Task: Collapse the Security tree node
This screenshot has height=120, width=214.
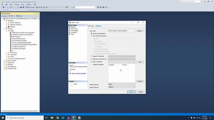Action: (4, 29)
